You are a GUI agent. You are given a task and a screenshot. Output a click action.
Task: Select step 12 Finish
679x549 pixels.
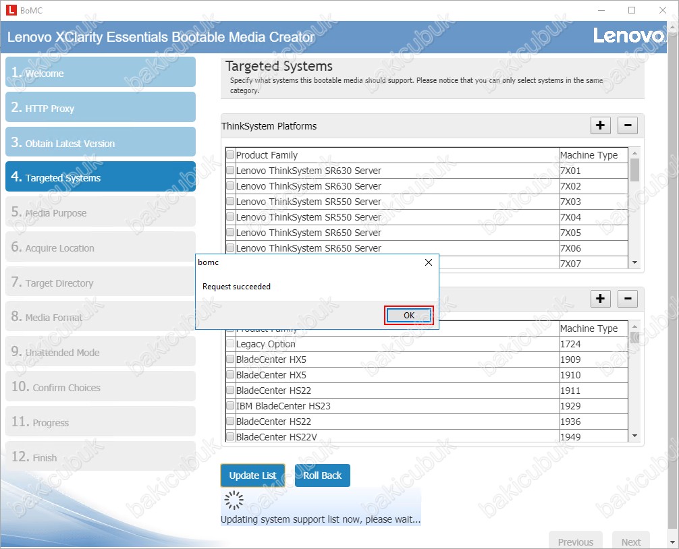click(x=101, y=457)
